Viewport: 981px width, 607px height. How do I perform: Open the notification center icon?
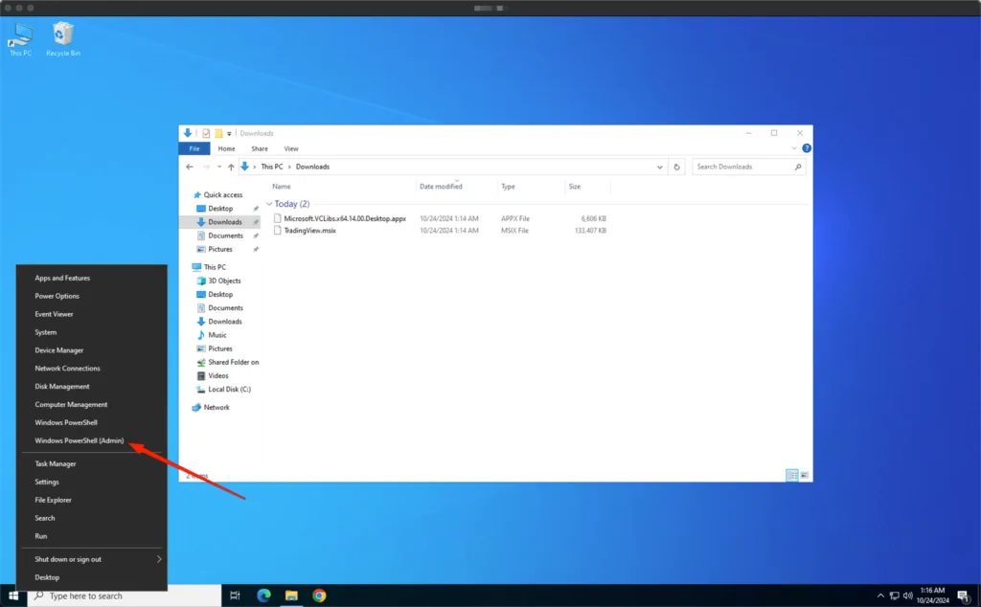tap(963, 596)
